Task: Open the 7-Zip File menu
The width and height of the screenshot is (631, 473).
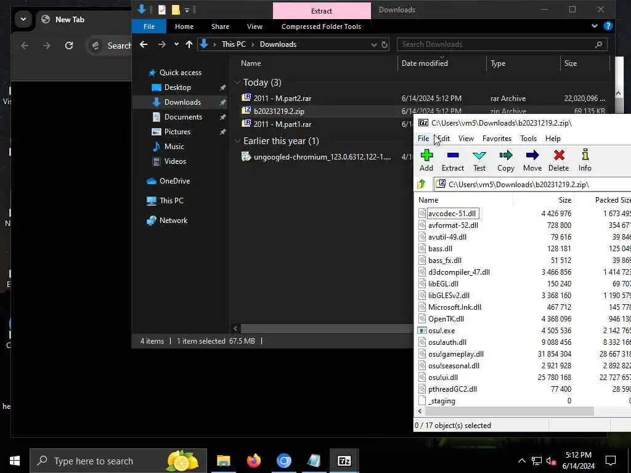Action: click(423, 139)
